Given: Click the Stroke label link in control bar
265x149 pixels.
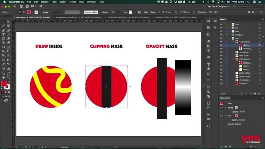Looking at the screenshot, I should pos(45,12).
